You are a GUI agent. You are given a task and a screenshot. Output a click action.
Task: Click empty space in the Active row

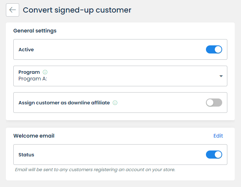pos(118,49)
